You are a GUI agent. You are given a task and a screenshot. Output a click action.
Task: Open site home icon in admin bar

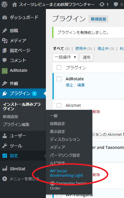click(x=15, y=5)
